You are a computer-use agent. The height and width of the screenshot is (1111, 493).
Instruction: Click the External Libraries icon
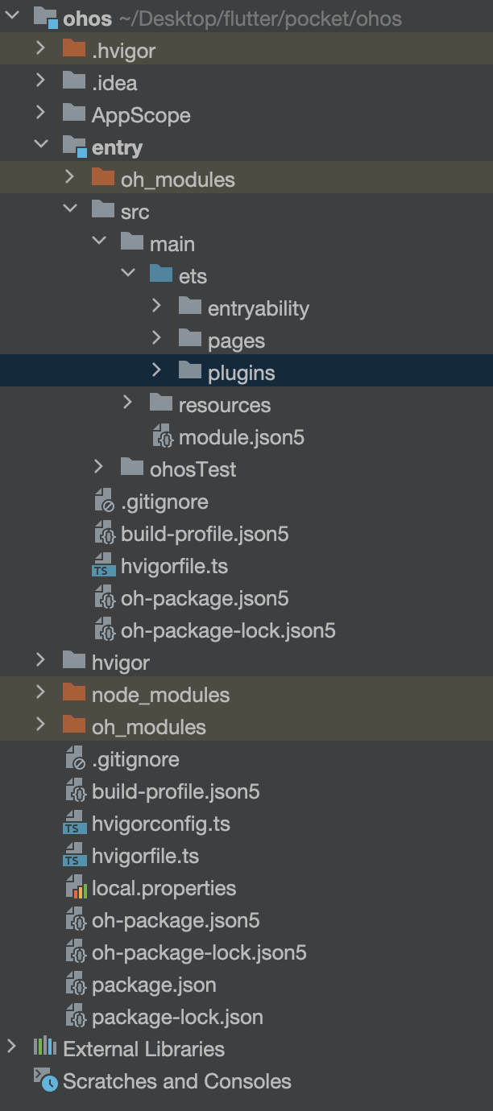(x=45, y=1048)
